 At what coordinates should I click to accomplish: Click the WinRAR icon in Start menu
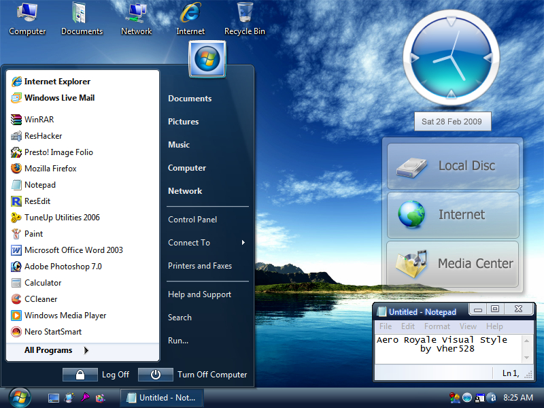coord(16,120)
